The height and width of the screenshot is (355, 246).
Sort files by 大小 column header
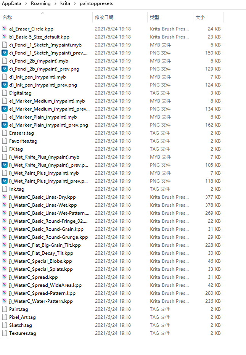(200, 18)
